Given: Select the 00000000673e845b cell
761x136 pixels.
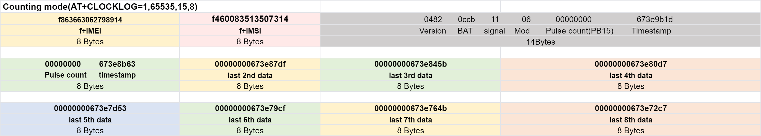Looking at the screenshot, I should coord(411,64).
